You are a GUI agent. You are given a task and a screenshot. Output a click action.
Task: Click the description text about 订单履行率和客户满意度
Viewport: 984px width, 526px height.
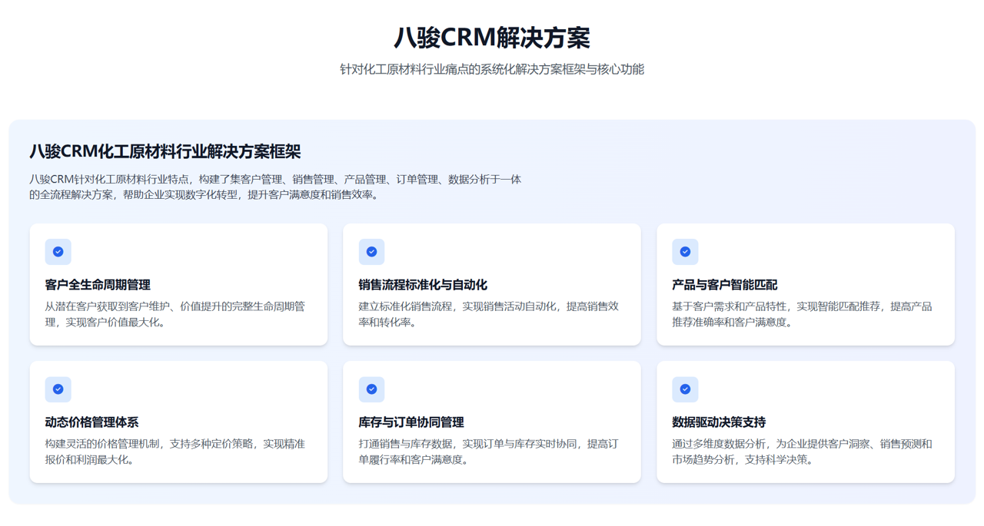pos(491,451)
